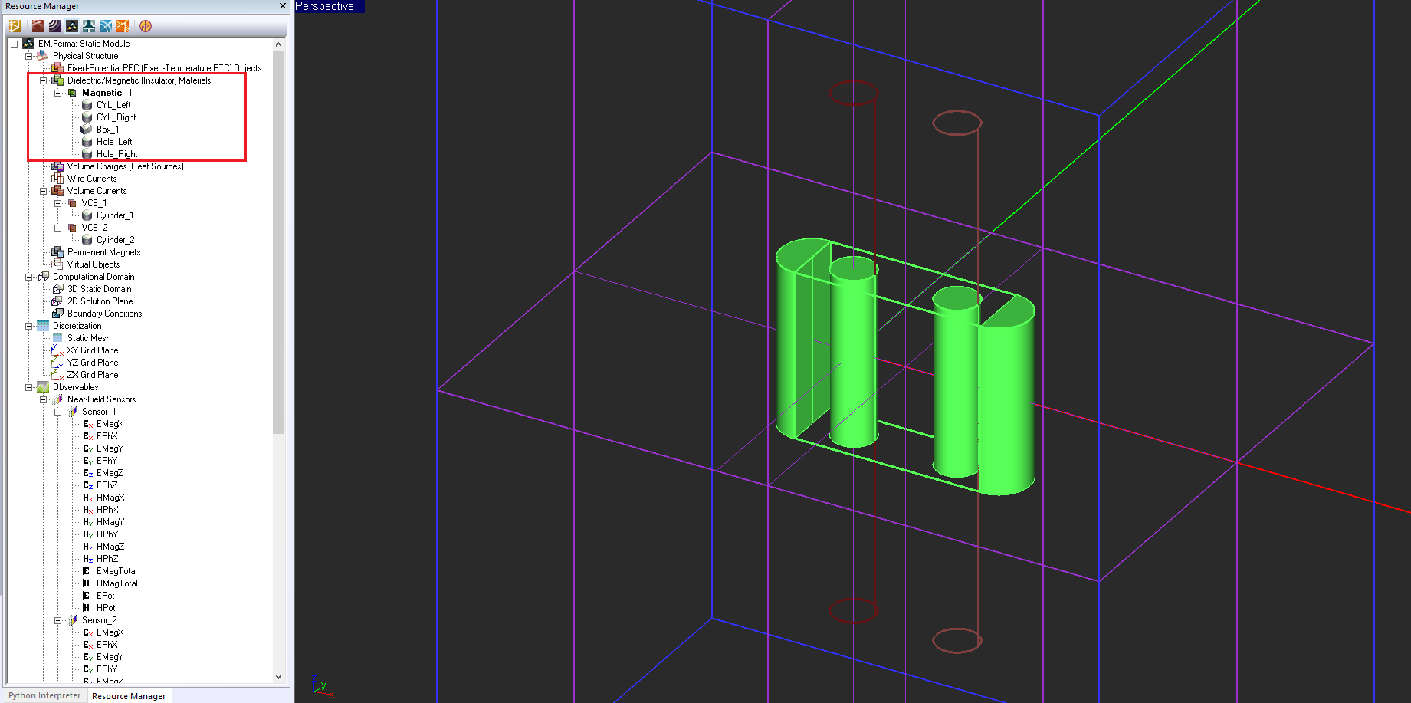Click the XY Grid Plane axis icon
Viewport: 1411px width, 703px height.
[57, 350]
